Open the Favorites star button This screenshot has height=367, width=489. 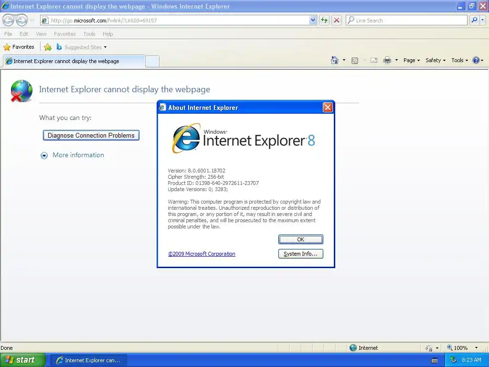tap(19, 47)
